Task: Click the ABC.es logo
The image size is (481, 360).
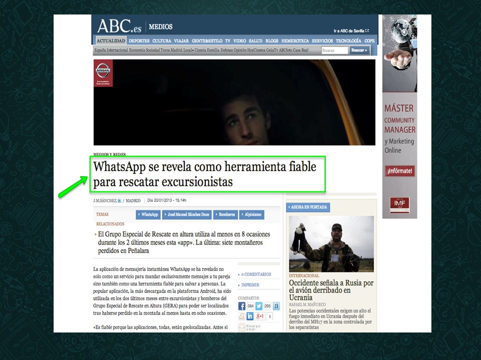Action: (119, 26)
